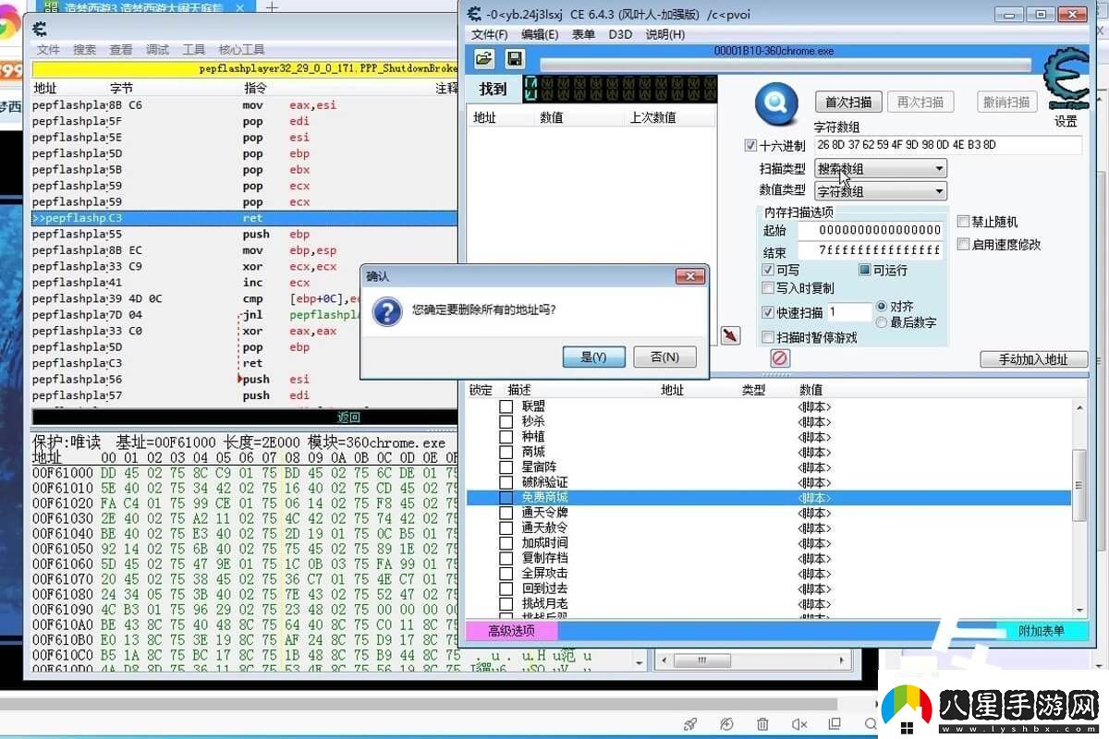Open 核心工具 menu in Memory Viewer
1109x739 pixels.
[241, 49]
